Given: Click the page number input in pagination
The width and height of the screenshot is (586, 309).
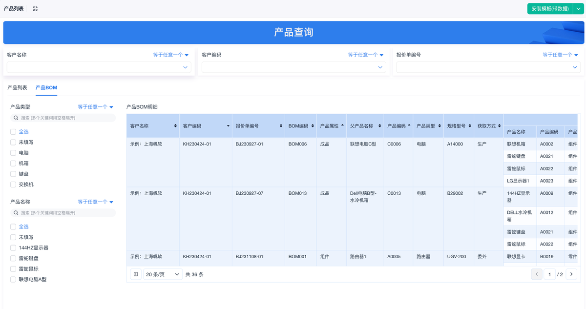Looking at the screenshot, I should pos(550,274).
